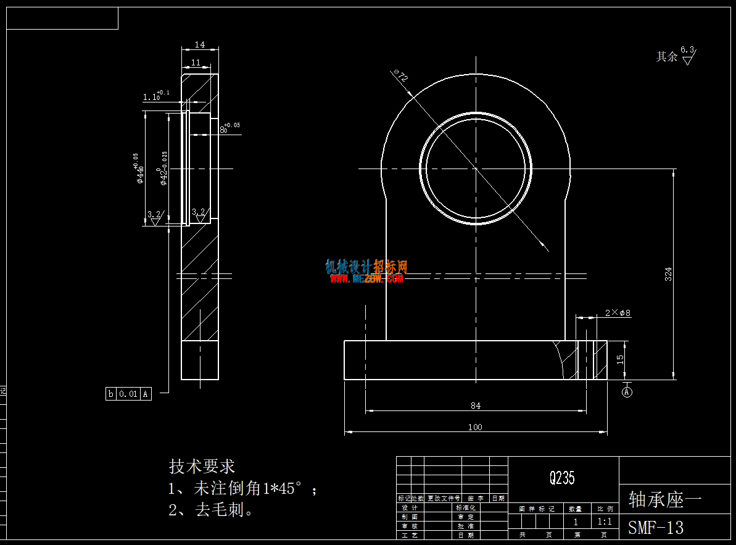Click the '其余 6.3' surface roughness note
Screen dimensions: 736x545
(676, 56)
